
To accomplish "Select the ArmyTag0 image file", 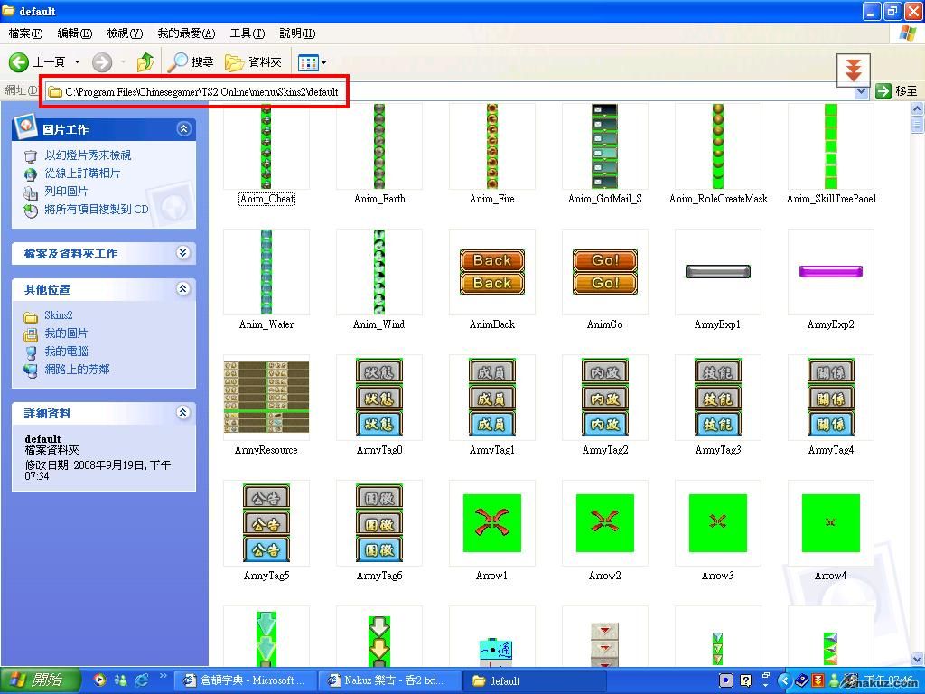I will (379, 398).
